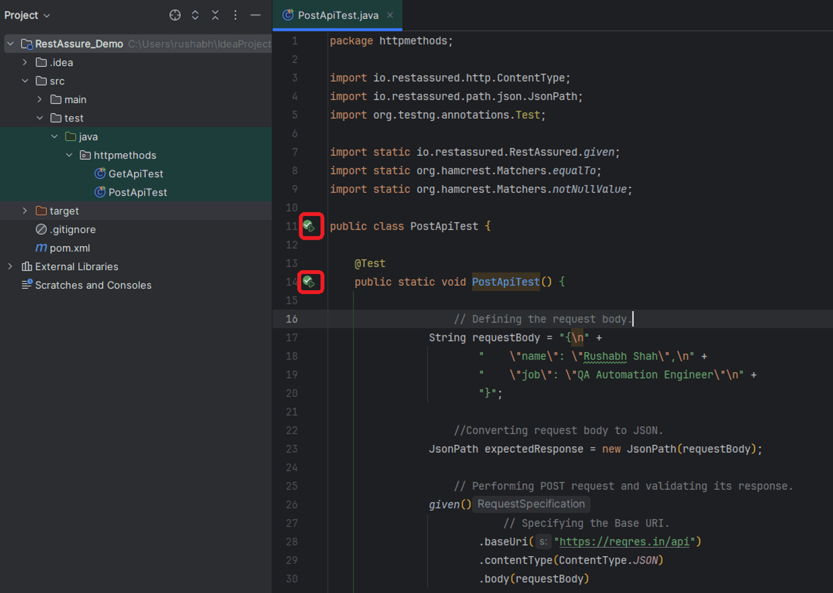The width and height of the screenshot is (833, 593).
Task: Click Expand All in Project panel
Action: pos(195,15)
